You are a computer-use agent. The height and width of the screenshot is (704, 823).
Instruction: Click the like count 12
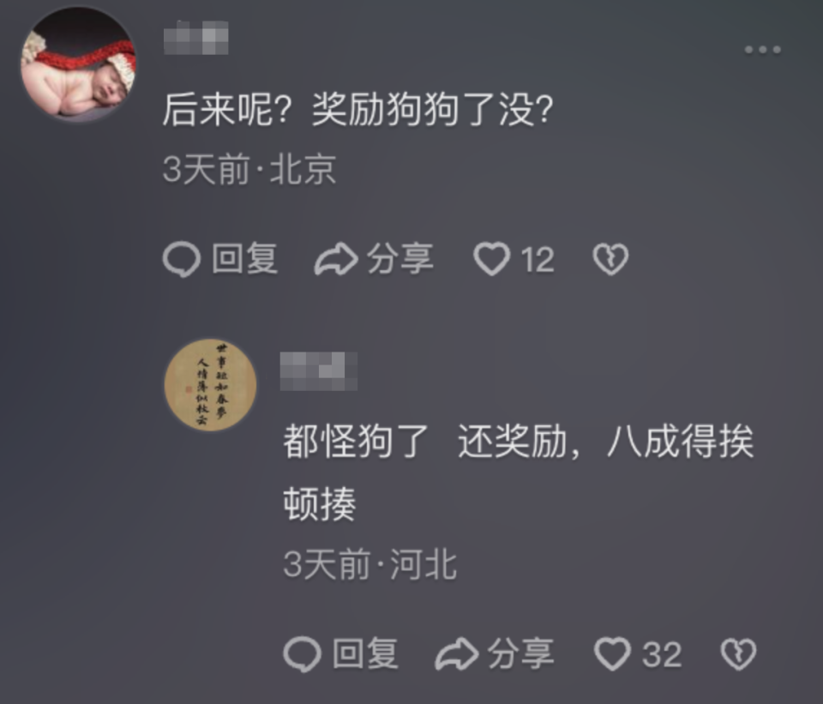click(538, 259)
